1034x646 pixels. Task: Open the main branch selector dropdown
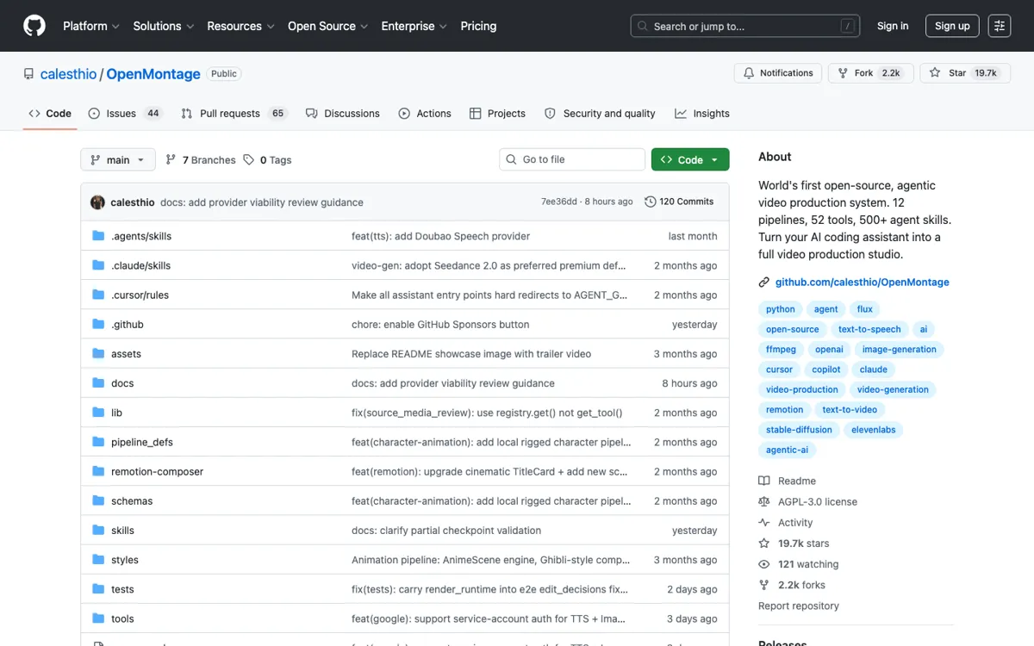pos(118,159)
